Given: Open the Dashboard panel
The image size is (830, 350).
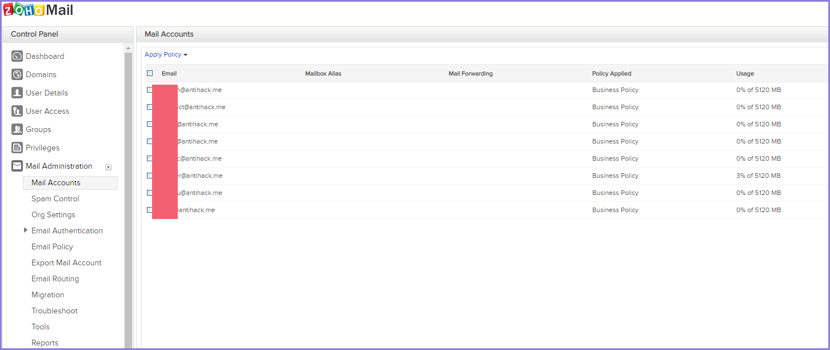Looking at the screenshot, I should [17, 55].
